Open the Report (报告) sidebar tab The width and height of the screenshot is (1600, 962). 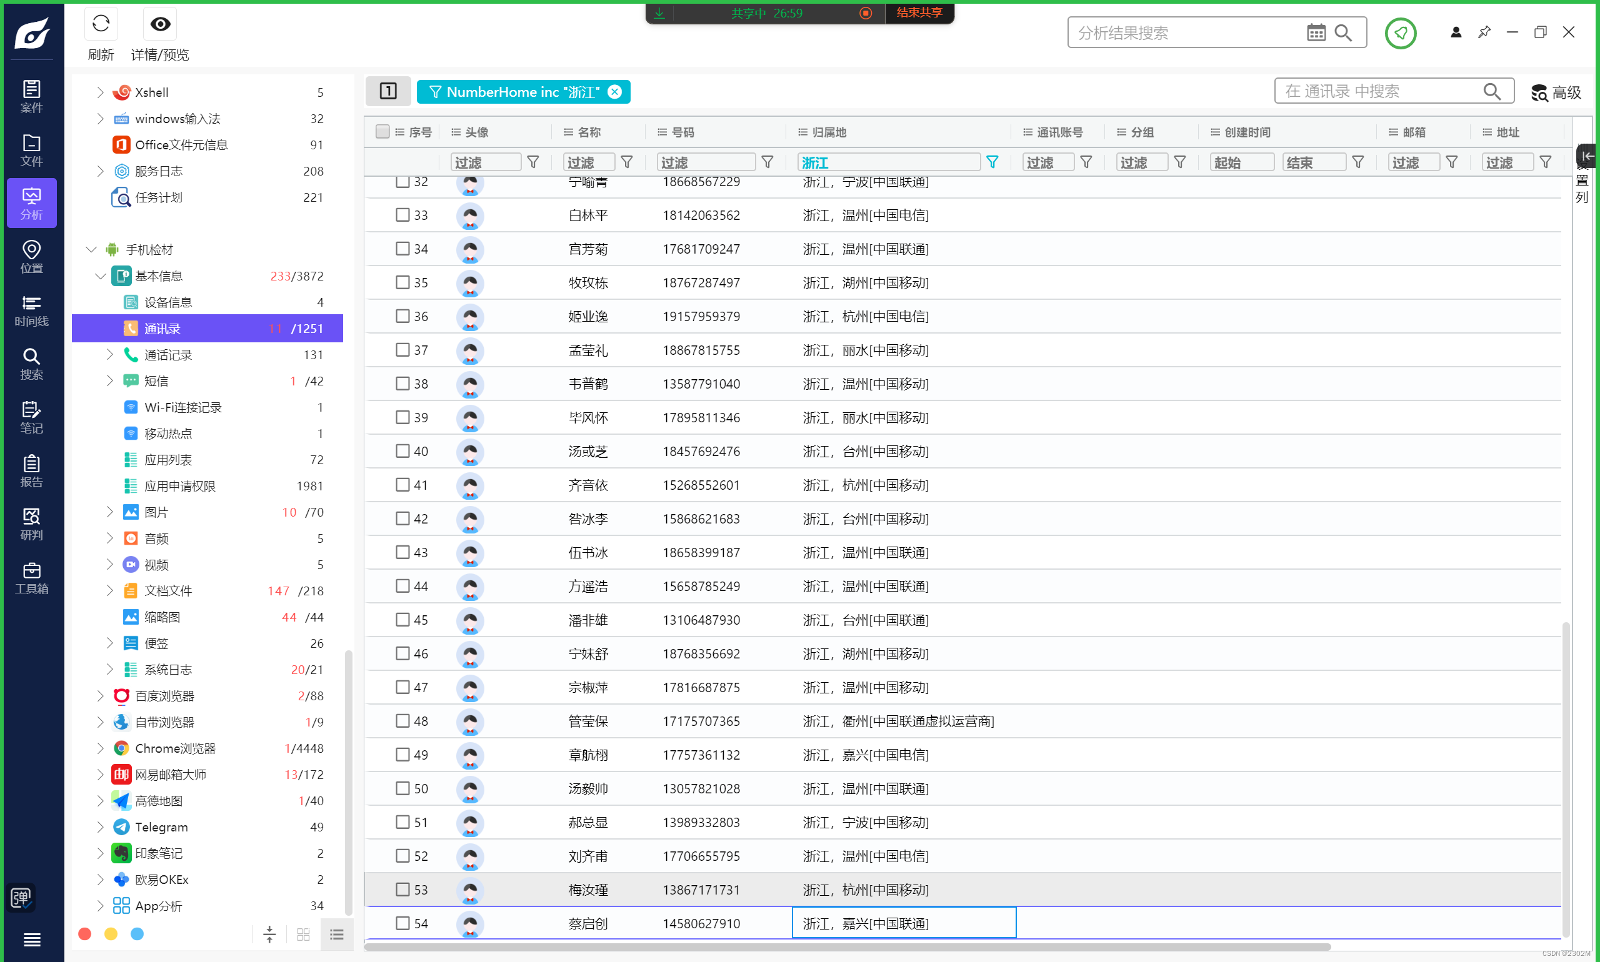click(x=31, y=470)
